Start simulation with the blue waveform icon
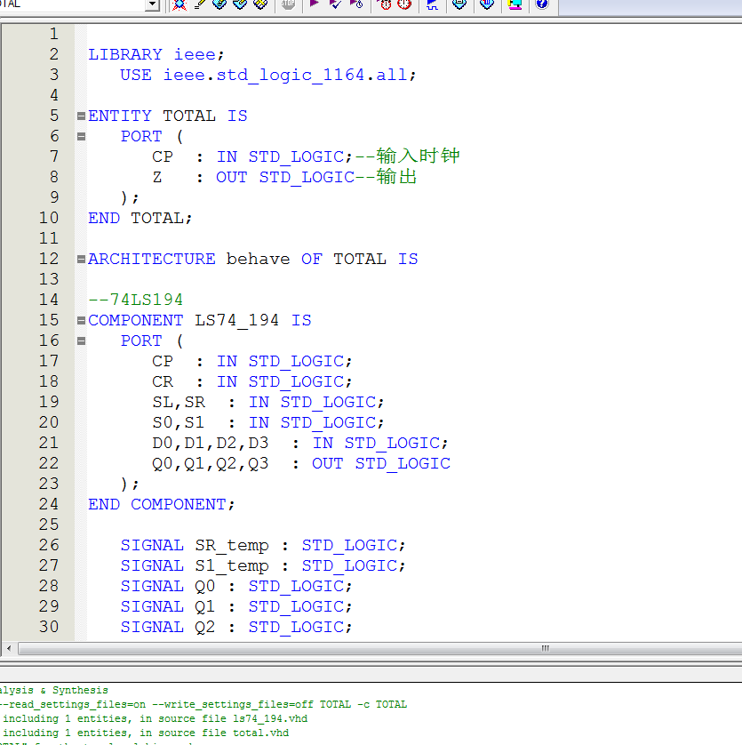Screen dimensions: 742x745 (x=432, y=4)
